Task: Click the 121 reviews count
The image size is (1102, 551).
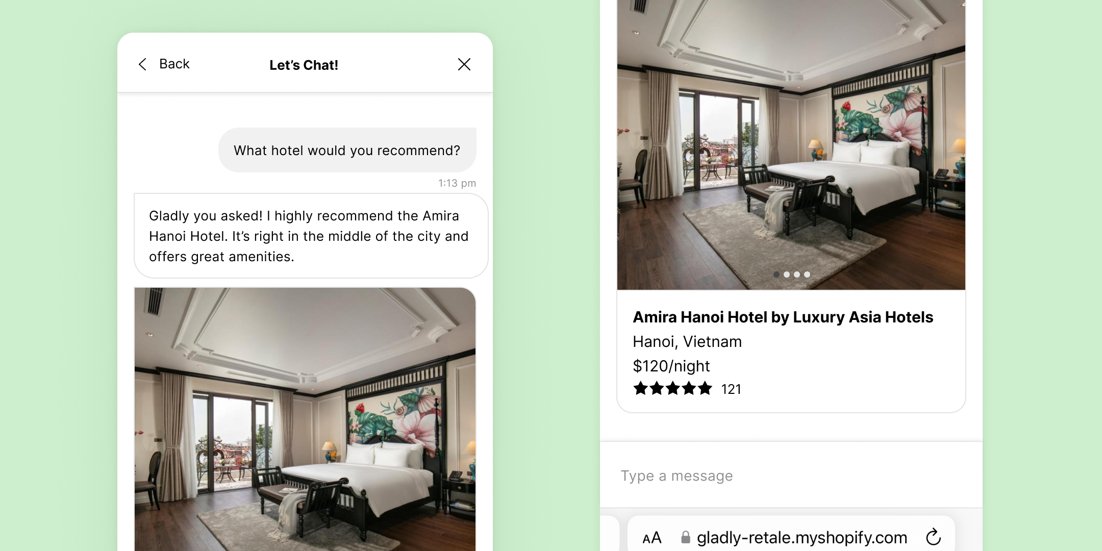Action: click(x=731, y=389)
